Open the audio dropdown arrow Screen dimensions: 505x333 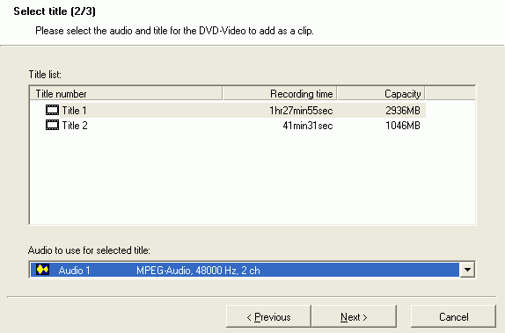coord(467,270)
